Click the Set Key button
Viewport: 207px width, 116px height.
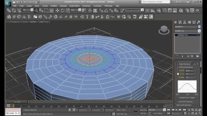[x=143, y=113]
